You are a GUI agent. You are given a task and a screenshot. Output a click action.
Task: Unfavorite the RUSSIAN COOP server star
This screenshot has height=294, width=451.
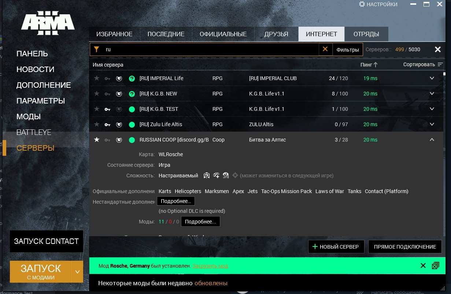coord(97,140)
